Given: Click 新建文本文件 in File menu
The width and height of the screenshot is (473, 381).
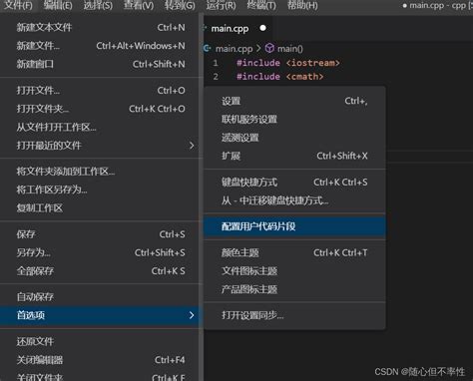Looking at the screenshot, I should [x=100, y=27].
